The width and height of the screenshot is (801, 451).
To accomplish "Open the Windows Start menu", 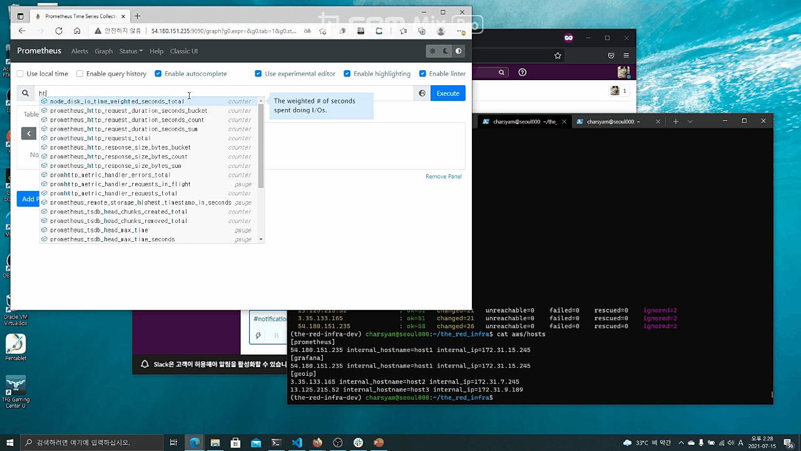I will [x=10, y=442].
